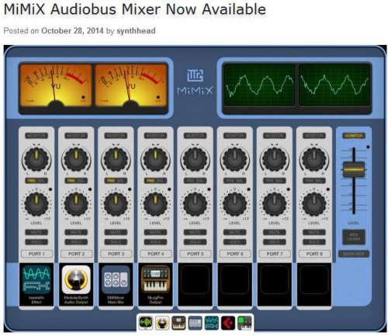Click the PORT 4 label button

155,254
